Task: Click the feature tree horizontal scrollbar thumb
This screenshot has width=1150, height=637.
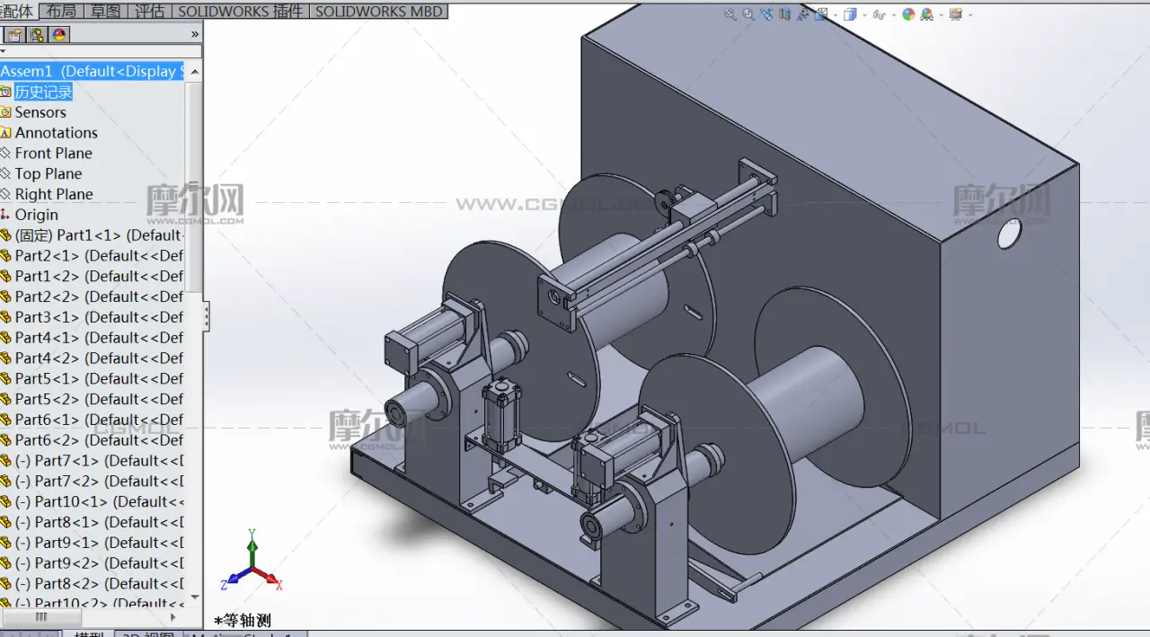Action: [x=41, y=618]
